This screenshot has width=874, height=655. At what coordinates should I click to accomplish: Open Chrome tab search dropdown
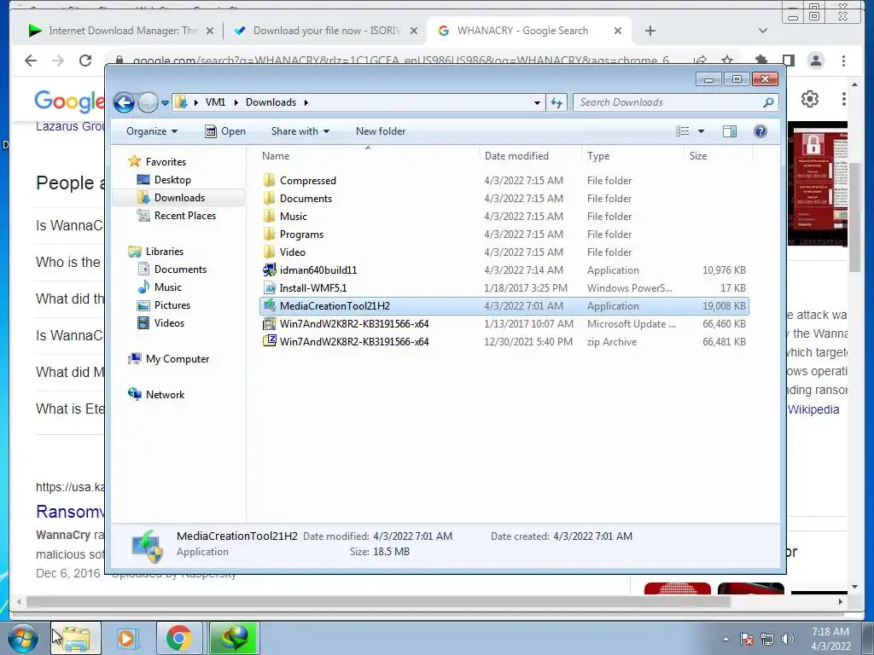(762, 31)
